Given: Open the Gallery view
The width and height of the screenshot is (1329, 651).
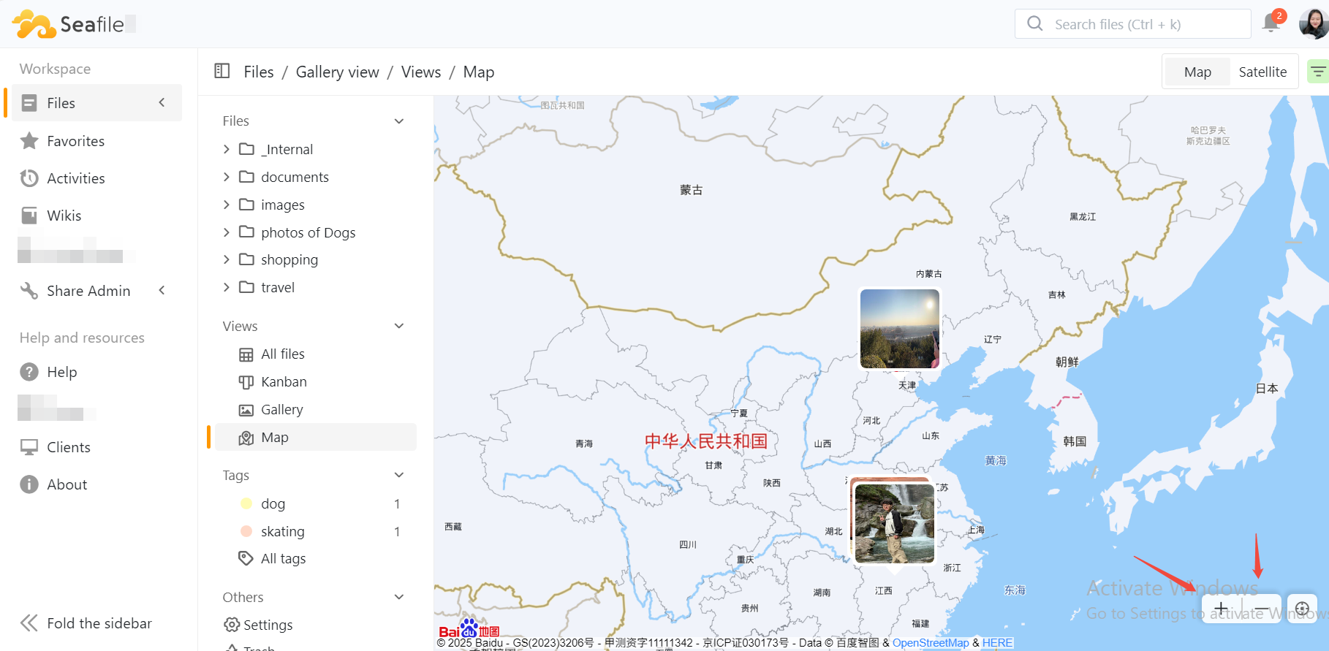Looking at the screenshot, I should [x=281, y=409].
